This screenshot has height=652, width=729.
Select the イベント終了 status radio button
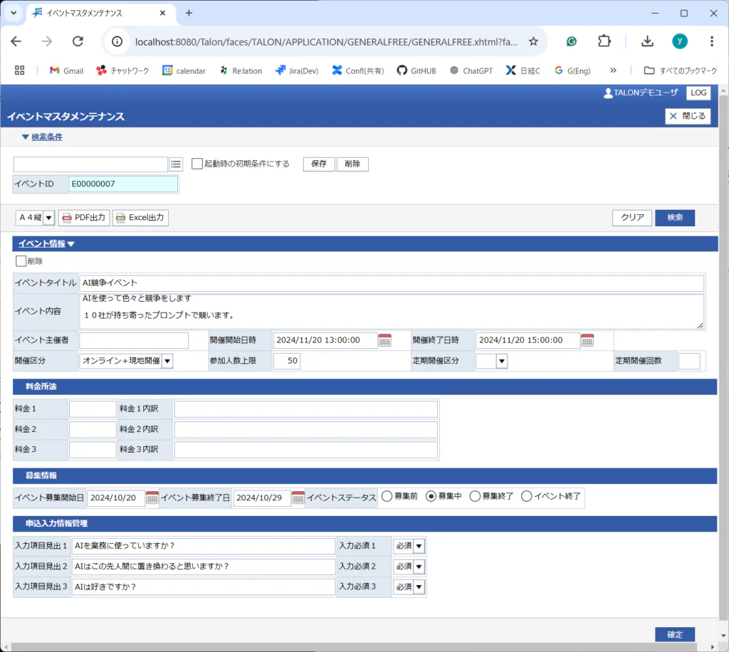point(526,496)
